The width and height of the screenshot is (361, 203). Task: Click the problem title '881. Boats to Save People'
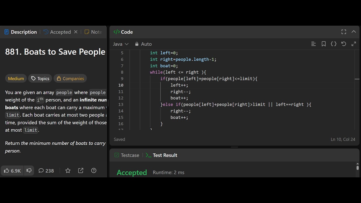tap(55, 52)
